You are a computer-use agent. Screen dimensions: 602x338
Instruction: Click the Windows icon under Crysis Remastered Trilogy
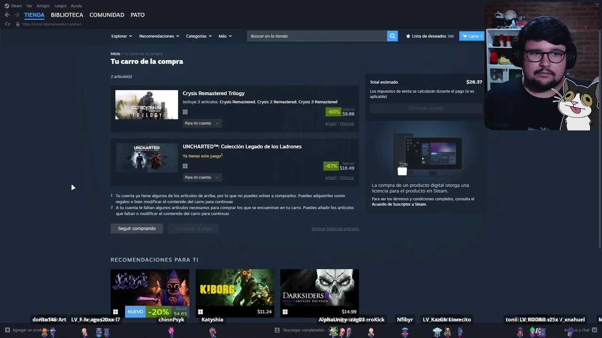(185, 112)
